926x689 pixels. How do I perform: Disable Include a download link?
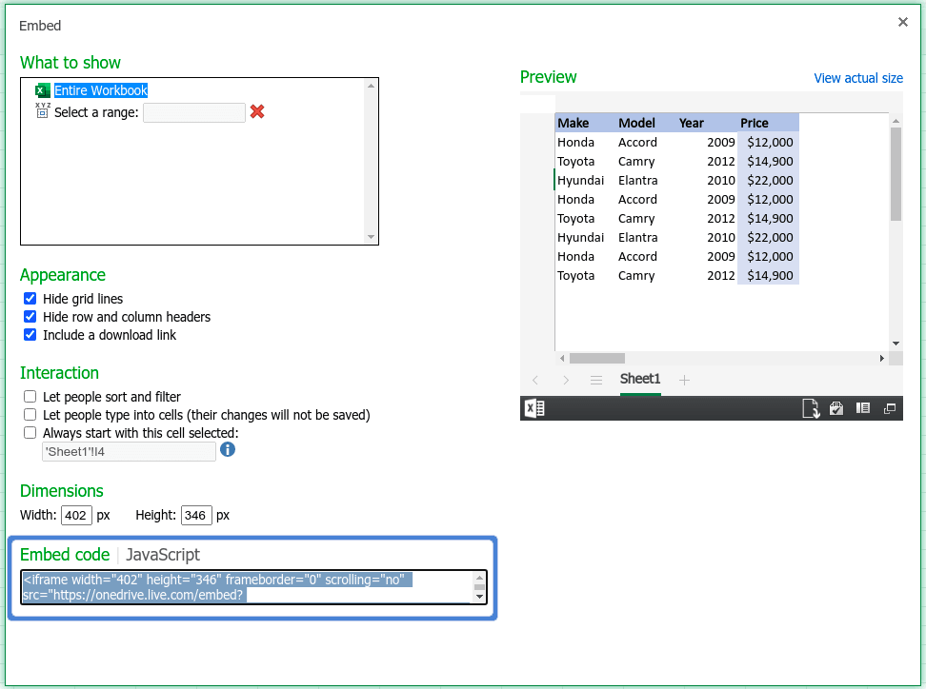coord(30,335)
